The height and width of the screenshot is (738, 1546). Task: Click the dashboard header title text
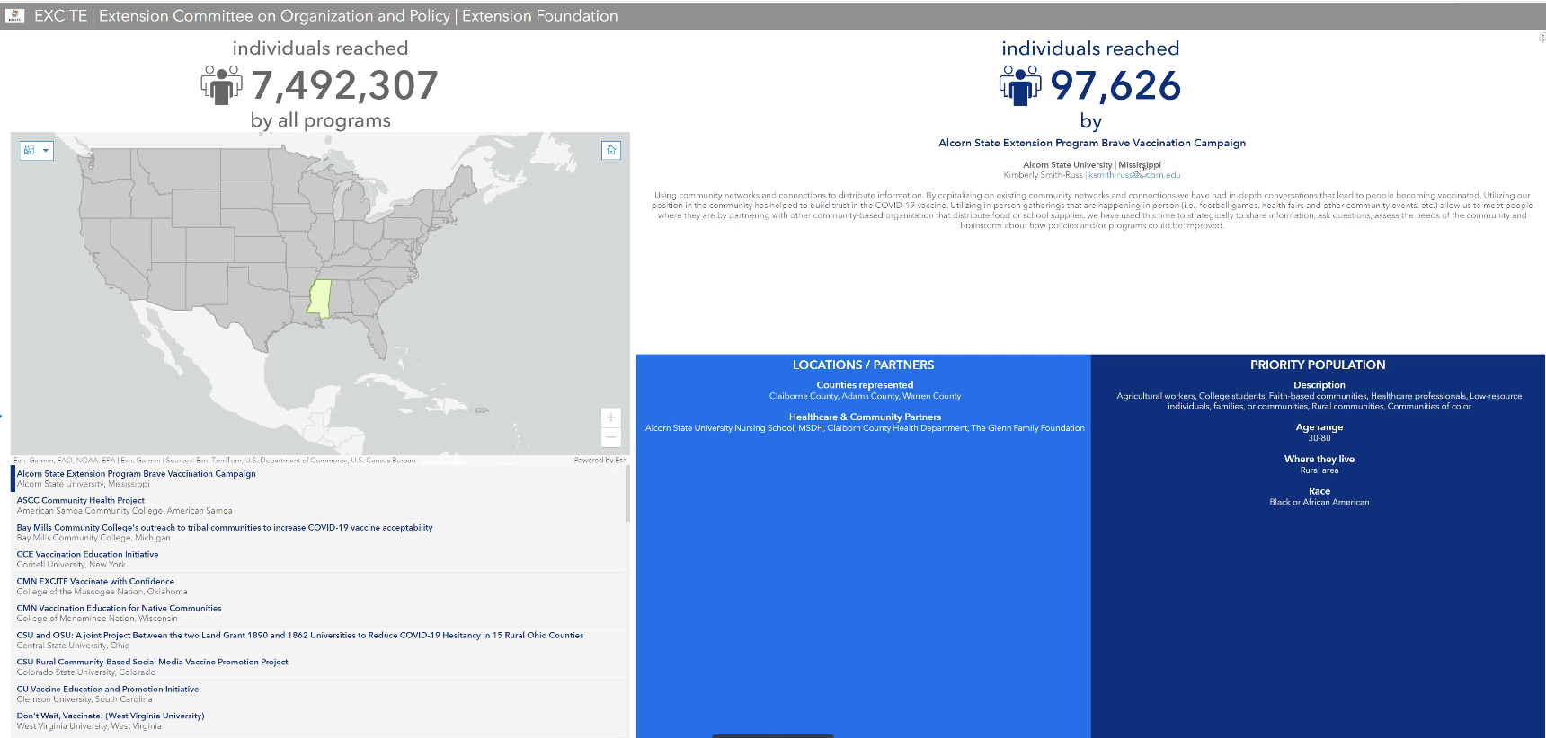[x=325, y=15]
